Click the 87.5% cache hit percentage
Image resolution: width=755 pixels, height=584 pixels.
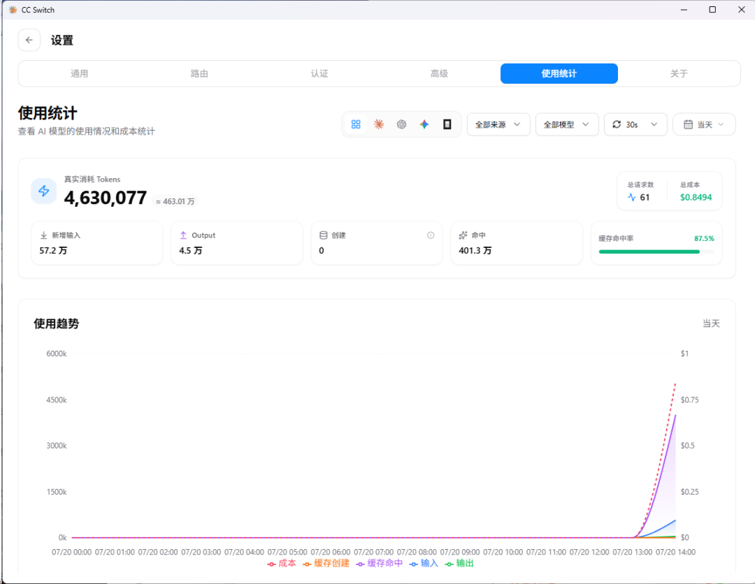704,239
